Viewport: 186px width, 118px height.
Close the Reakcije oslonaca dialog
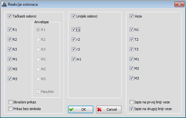179,4
